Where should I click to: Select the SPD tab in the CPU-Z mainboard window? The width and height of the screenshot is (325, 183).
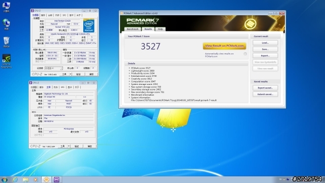point(62,87)
